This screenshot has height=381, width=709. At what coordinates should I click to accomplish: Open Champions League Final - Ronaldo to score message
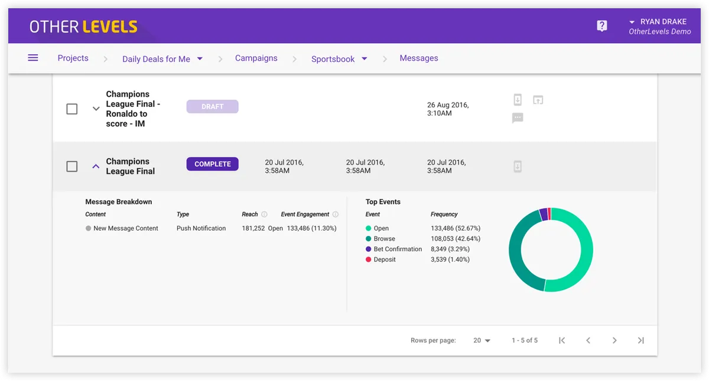click(133, 109)
